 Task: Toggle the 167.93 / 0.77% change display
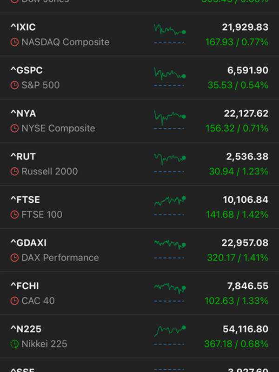click(237, 42)
